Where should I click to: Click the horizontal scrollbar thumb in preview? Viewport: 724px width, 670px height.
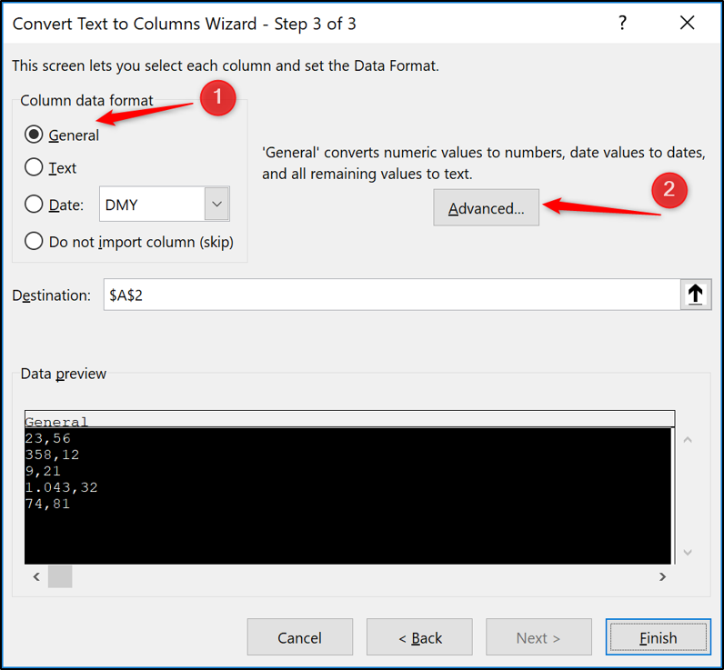(x=60, y=576)
